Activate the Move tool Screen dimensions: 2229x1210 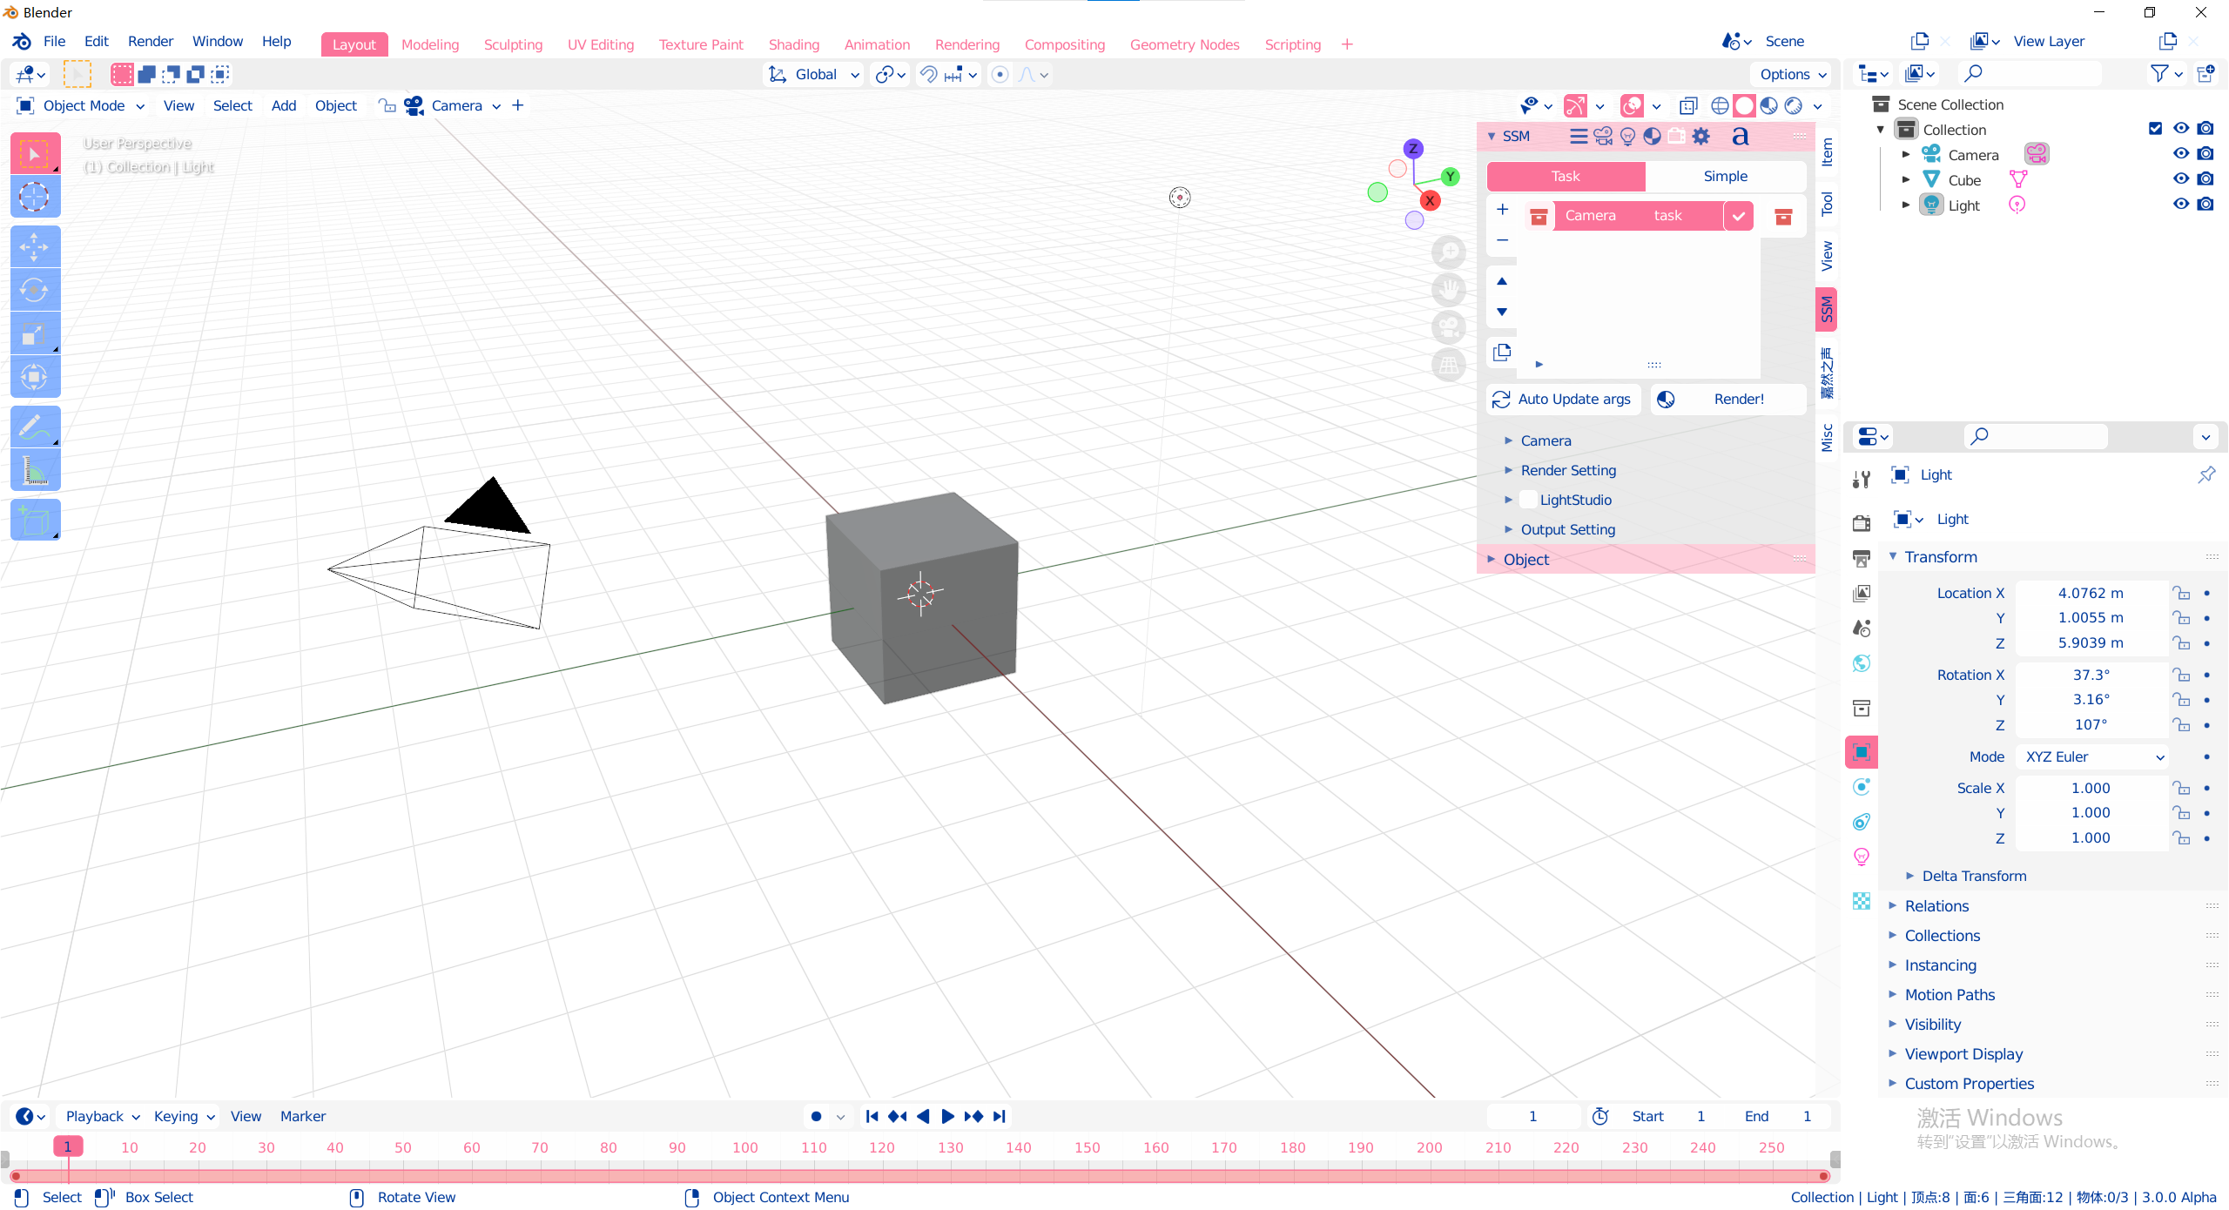coord(34,247)
